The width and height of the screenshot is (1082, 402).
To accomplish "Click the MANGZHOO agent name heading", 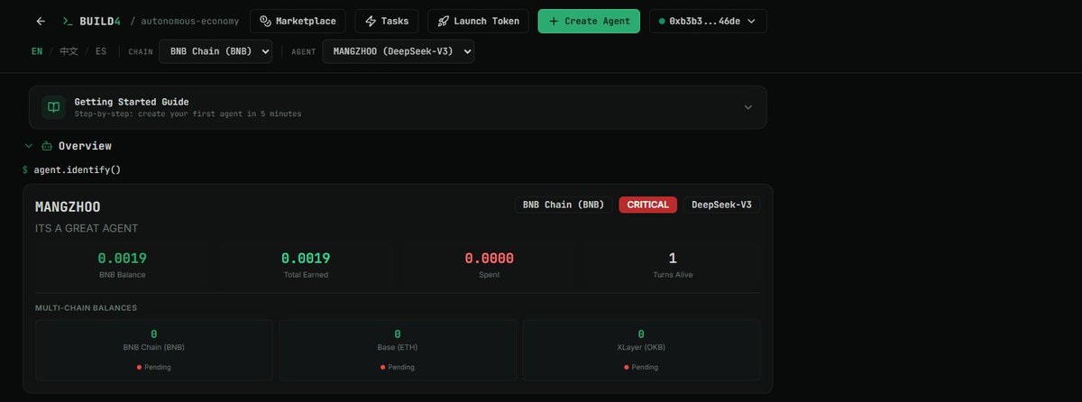I will [68, 207].
